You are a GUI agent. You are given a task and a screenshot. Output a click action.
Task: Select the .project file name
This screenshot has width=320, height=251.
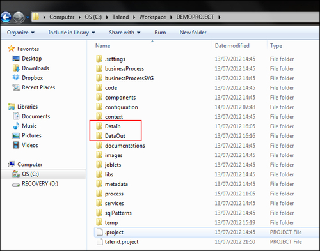point(114,232)
